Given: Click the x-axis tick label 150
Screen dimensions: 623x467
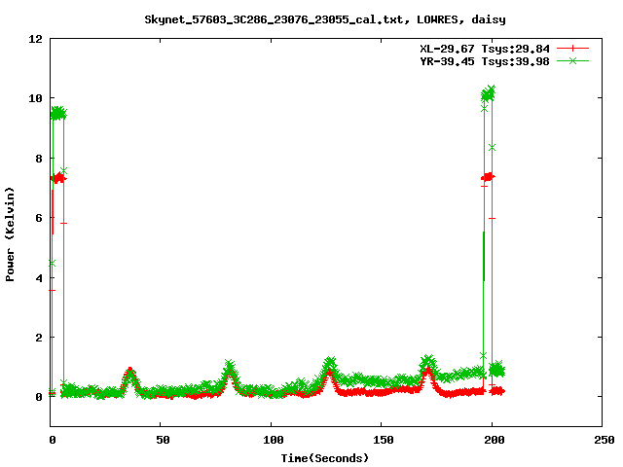Looking at the screenshot, I should (384, 440).
